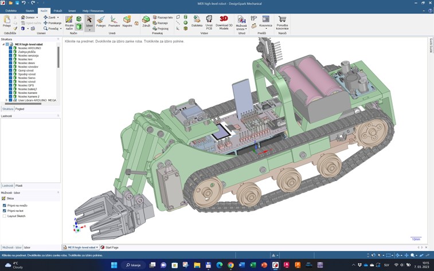Collapse the MER high-level robot tree root
Screen dimensions: 434x271
click(x=3, y=44)
